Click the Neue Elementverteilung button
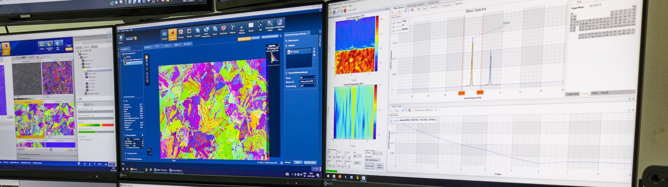Viewport: 668px width, 187px height. tap(270, 37)
